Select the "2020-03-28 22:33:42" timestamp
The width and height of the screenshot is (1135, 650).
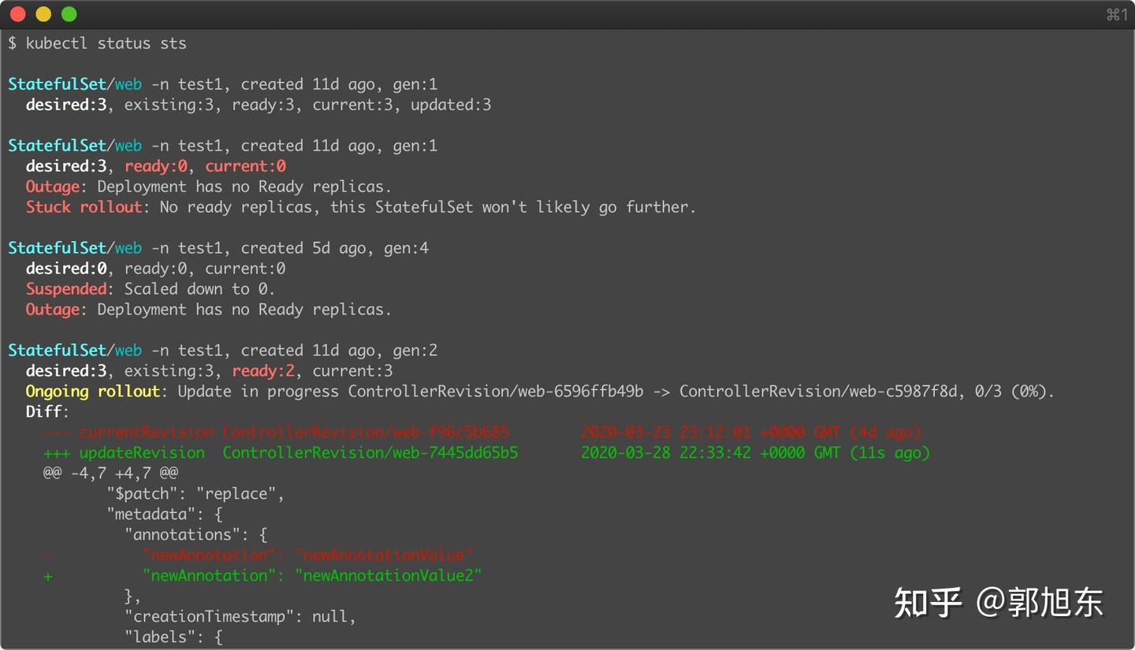[x=665, y=453]
